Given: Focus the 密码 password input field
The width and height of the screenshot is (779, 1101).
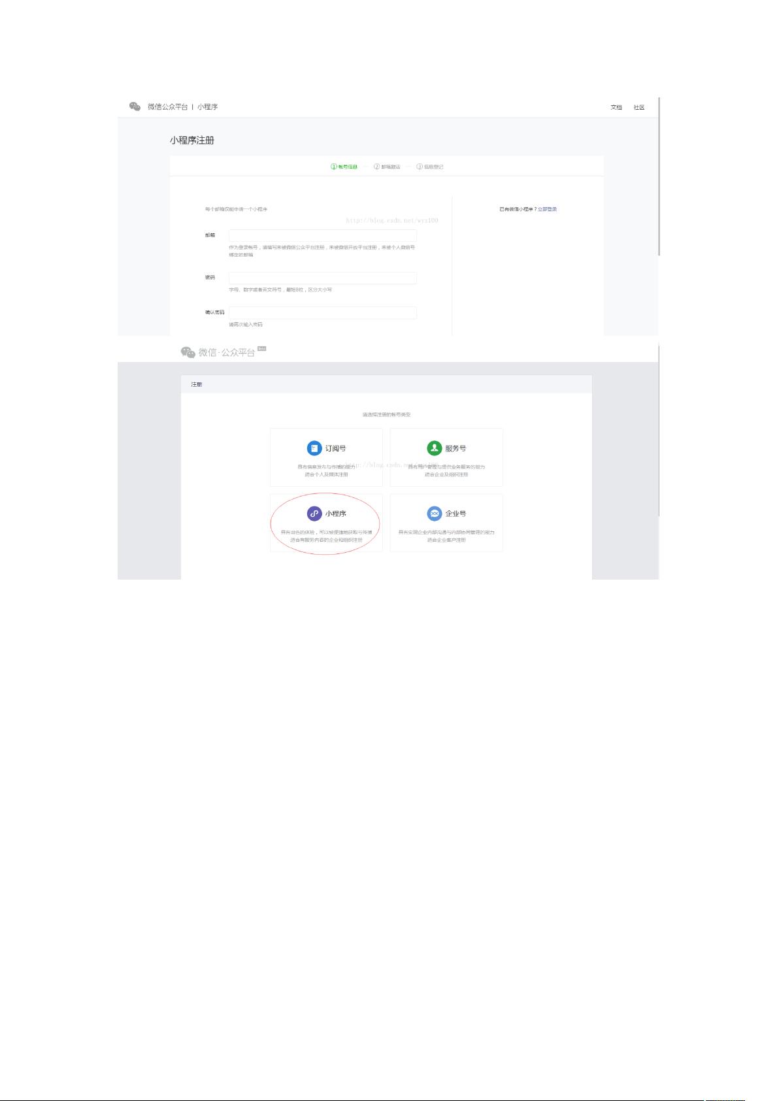Looking at the screenshot, I should tap(322, 278).
